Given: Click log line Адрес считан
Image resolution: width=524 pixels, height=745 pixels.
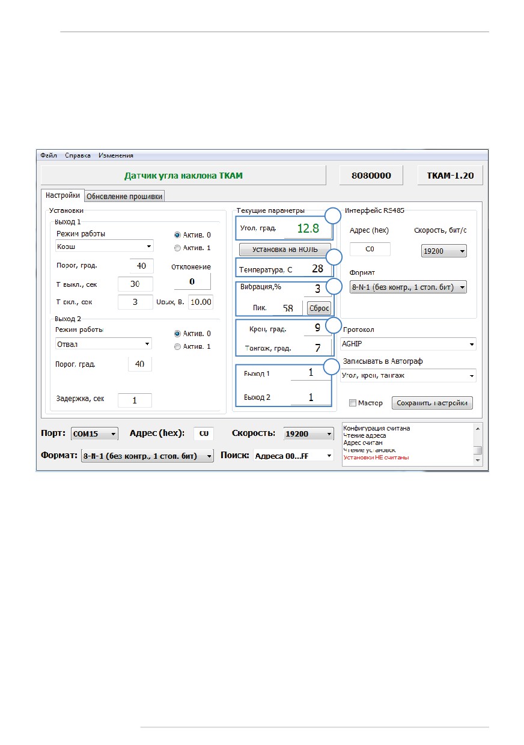Looking at the screenshot, I should tap(362, 443).
